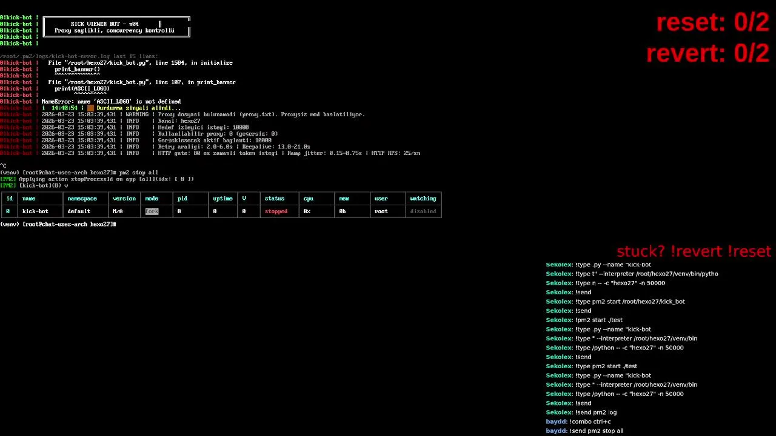The width and height of the screenshot is (776, 436).
Task: Click the WARNING proxy.txt log line
Action: point(203,114)
